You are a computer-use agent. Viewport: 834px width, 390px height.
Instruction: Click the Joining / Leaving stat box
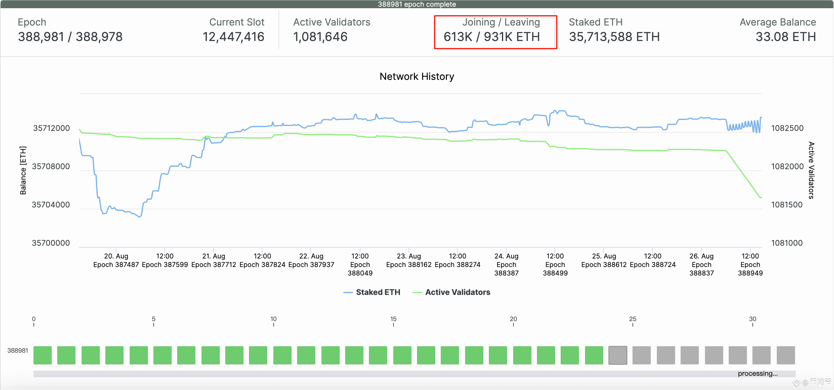495,32
